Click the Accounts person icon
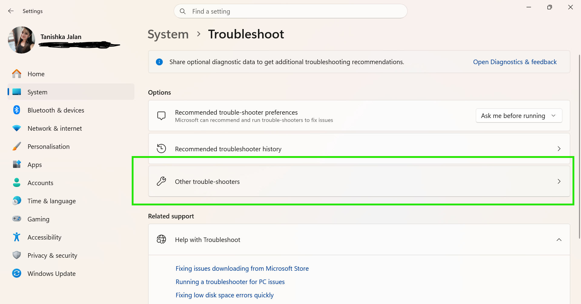 17,182
